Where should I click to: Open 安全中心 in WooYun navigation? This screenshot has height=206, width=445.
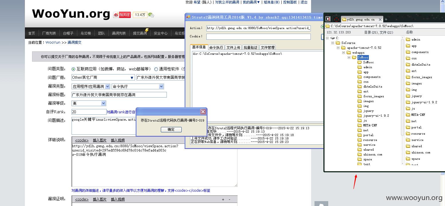click(161, 33)
